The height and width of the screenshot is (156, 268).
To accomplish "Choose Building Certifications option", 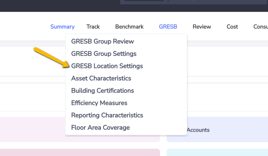I will 102,90.
